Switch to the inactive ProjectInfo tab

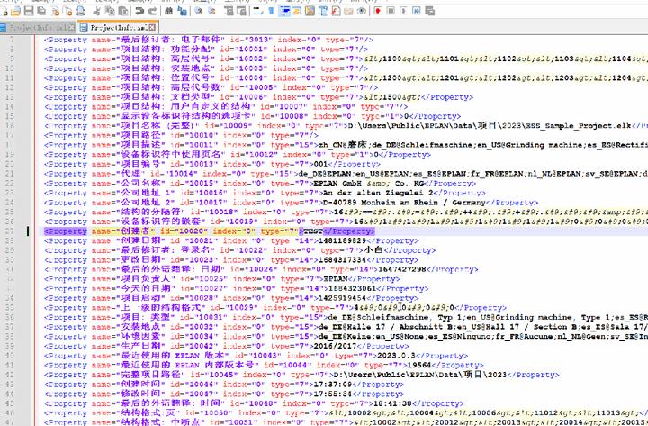coord(38,27)
